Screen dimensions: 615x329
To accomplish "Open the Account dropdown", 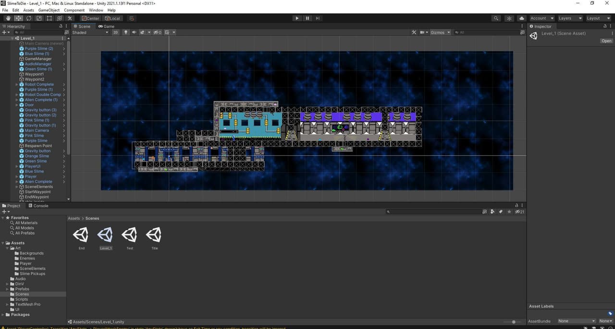I will 541,18.
